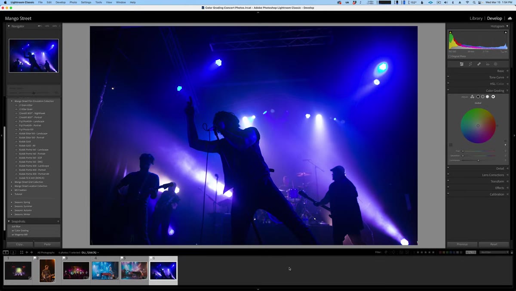Screen dimensions: 516x291
Task: Switch to the Develop module
Action: point(494,19)
